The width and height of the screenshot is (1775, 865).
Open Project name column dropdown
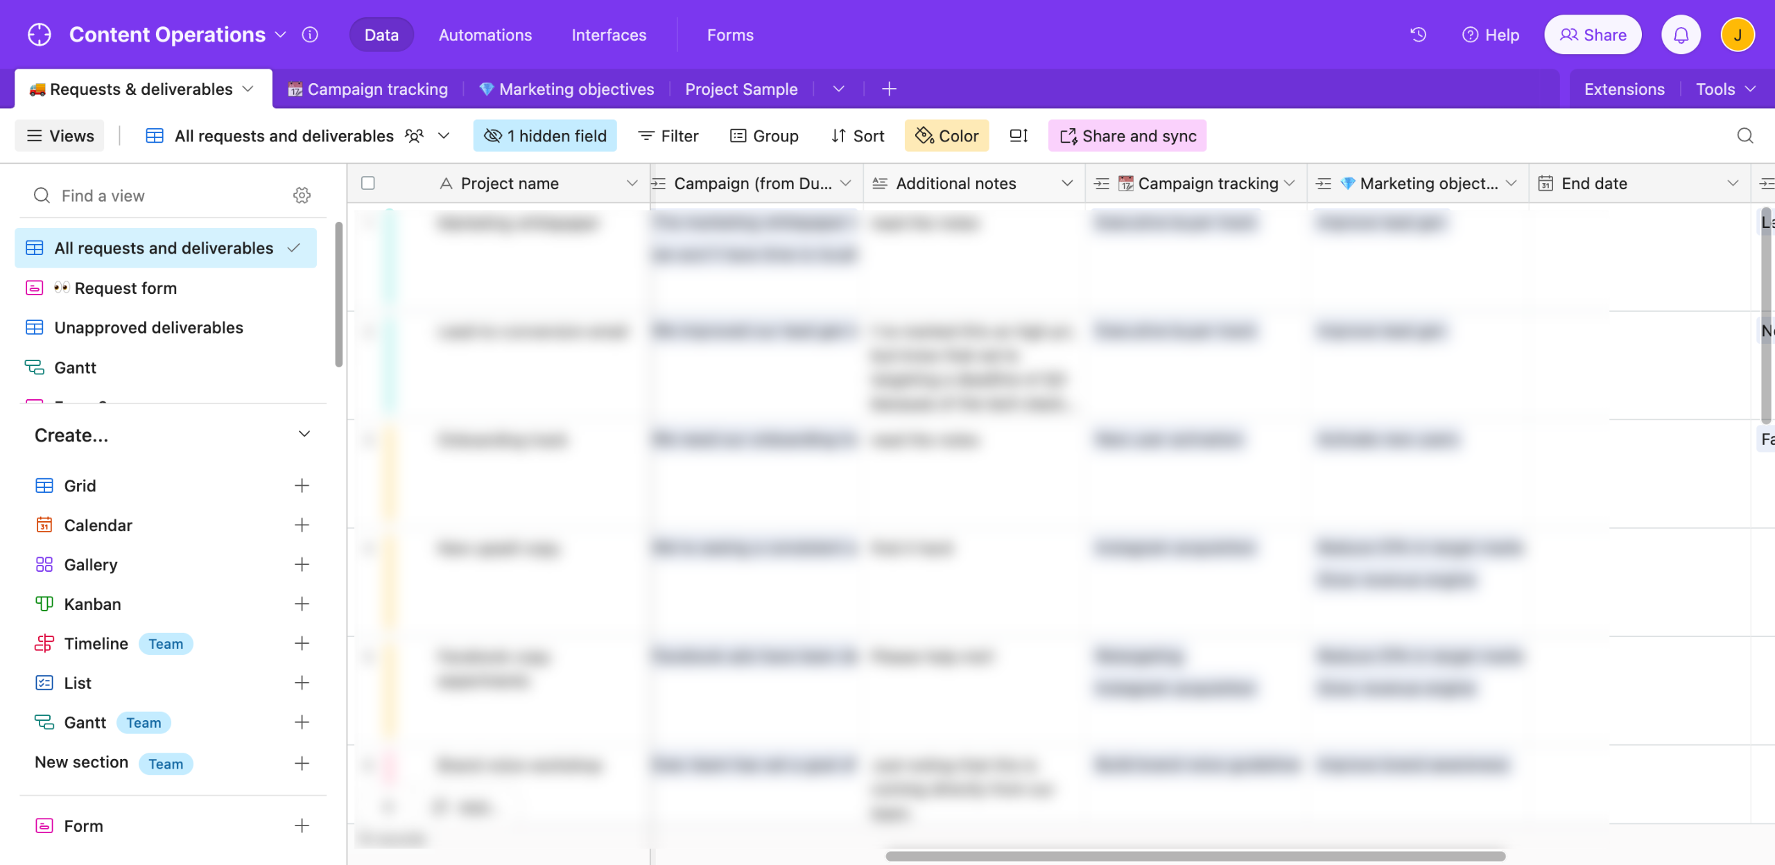(632, 184)
